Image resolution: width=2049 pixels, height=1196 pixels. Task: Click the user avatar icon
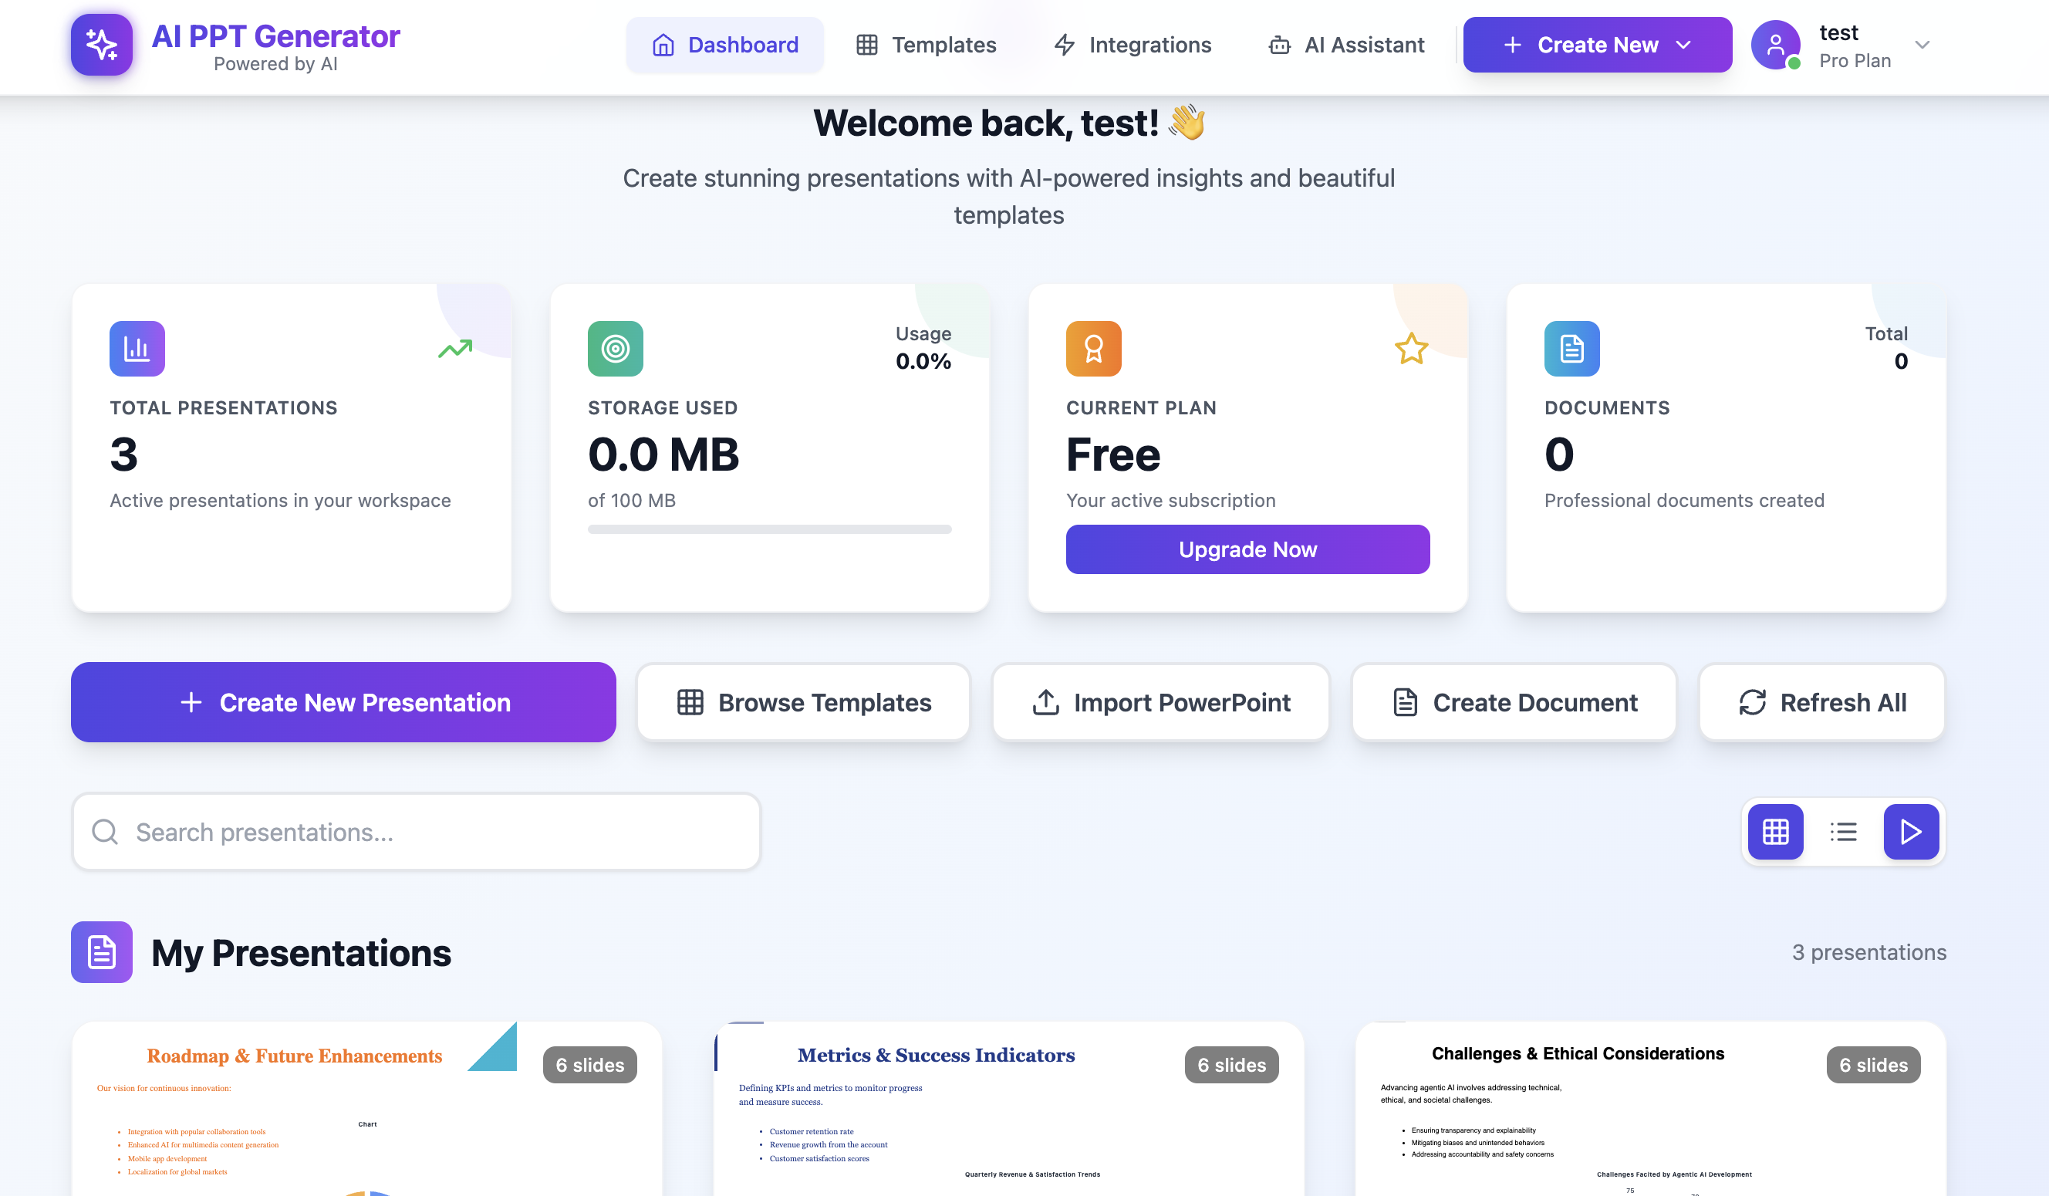click(1775, 45)
